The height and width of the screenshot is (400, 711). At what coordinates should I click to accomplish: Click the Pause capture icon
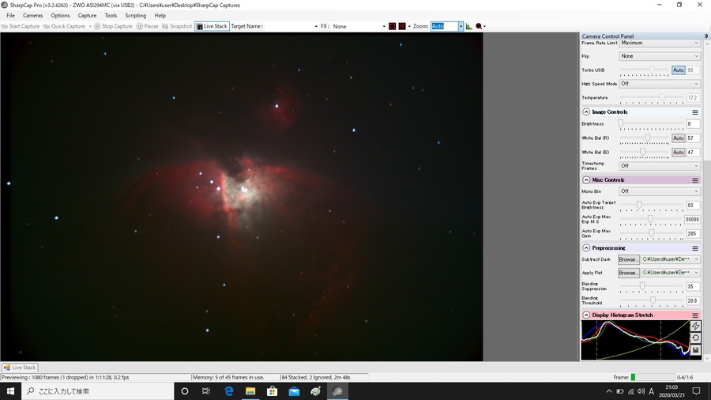pyautogui.click(x=140, y=26)
